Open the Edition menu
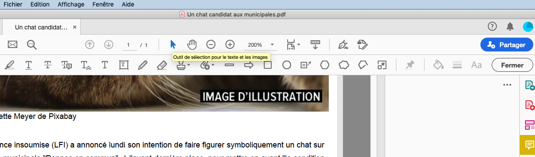This screenshot has width=535, height=157. (x=40, y=4)
